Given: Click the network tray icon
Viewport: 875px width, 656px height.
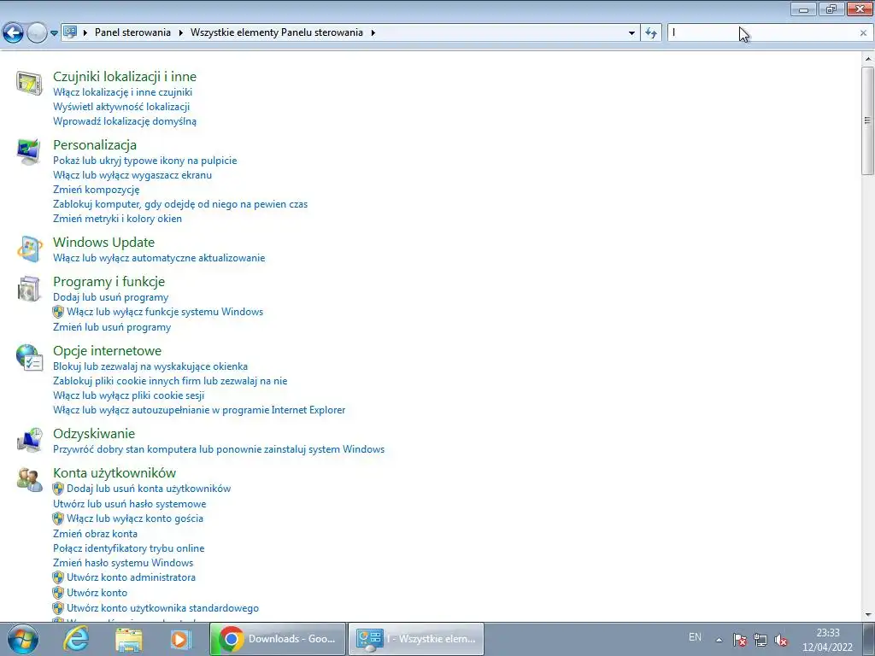Looking at the screenshot, I should (760, 640).
